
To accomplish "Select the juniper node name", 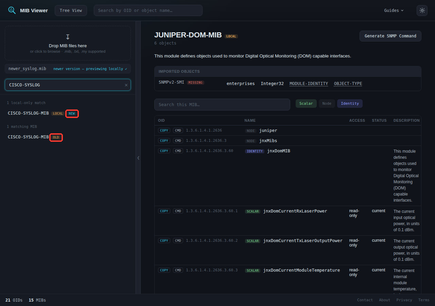I will click(x=268, y=131).
